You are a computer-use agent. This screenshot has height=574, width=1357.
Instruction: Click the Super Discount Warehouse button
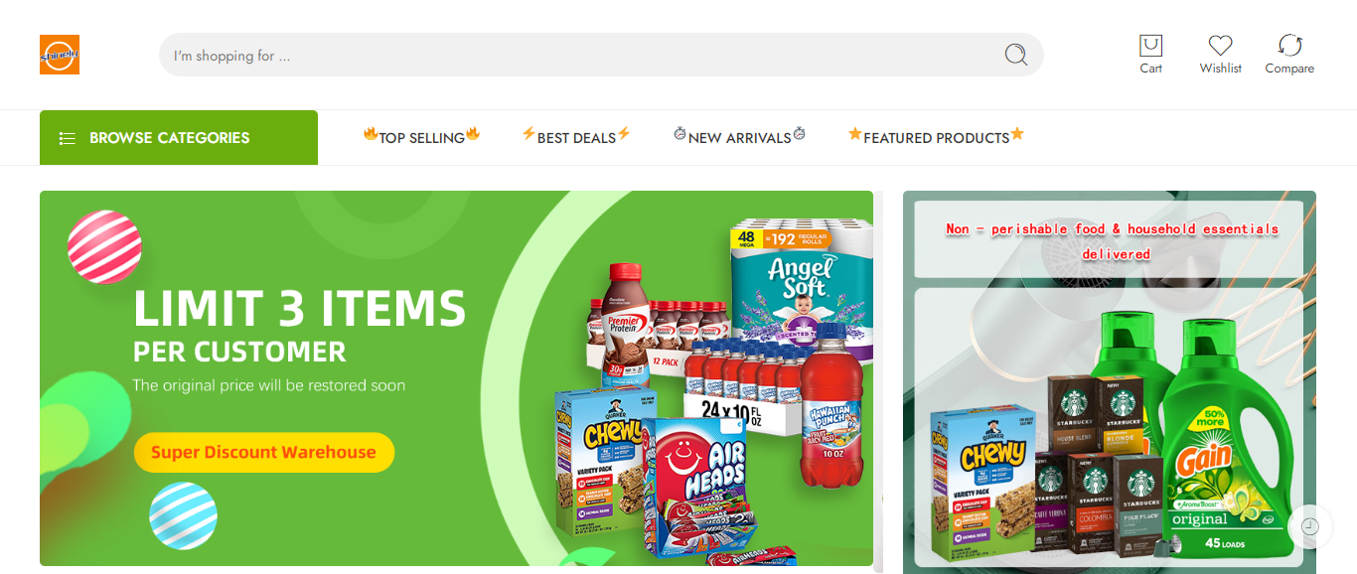click(x=264, y=452)
